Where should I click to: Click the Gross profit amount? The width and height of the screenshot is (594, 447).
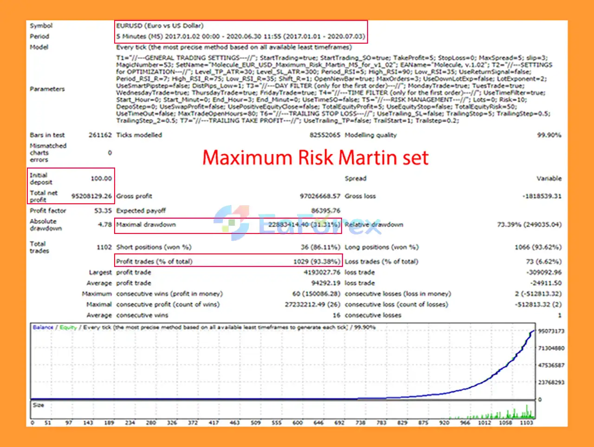320,196
